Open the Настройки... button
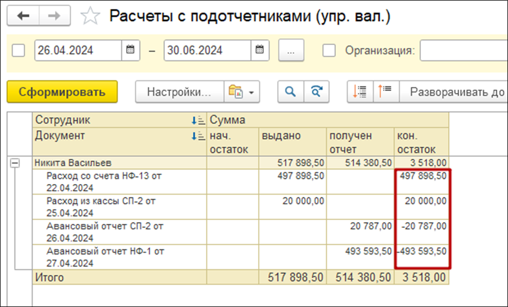This screenshot has width=508, height=307. [x=179, y=92]
